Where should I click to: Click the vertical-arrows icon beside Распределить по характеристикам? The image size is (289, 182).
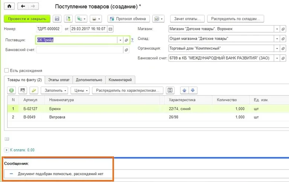pos(170,91)
